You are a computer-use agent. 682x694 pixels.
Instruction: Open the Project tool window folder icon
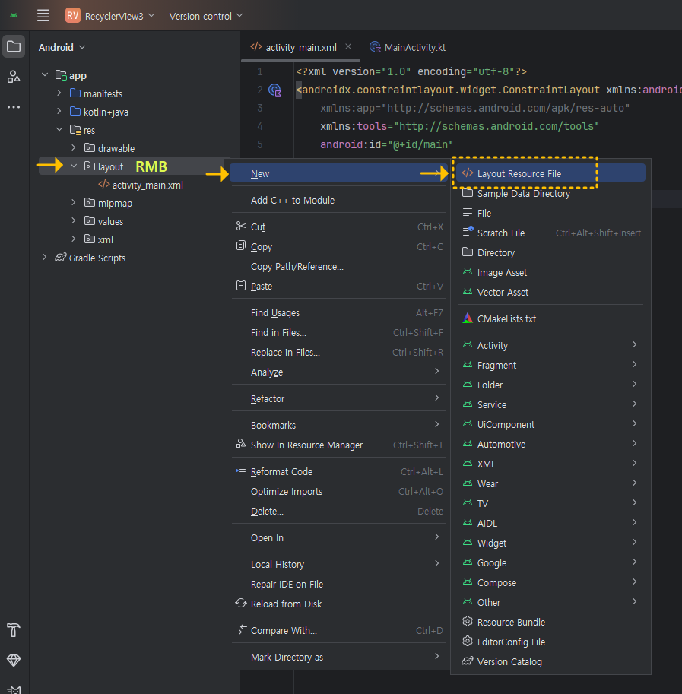(14, 46)
